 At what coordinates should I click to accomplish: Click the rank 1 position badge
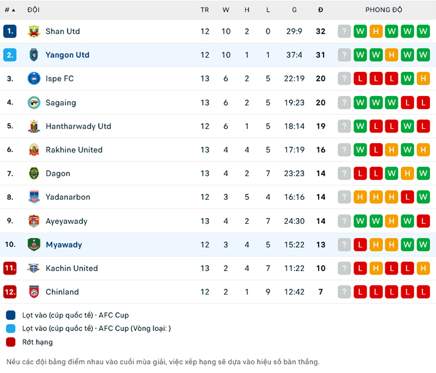coord(10,31)
